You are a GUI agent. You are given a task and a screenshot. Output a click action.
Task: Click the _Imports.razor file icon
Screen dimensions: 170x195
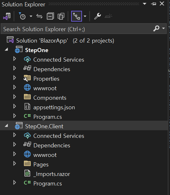27,173
